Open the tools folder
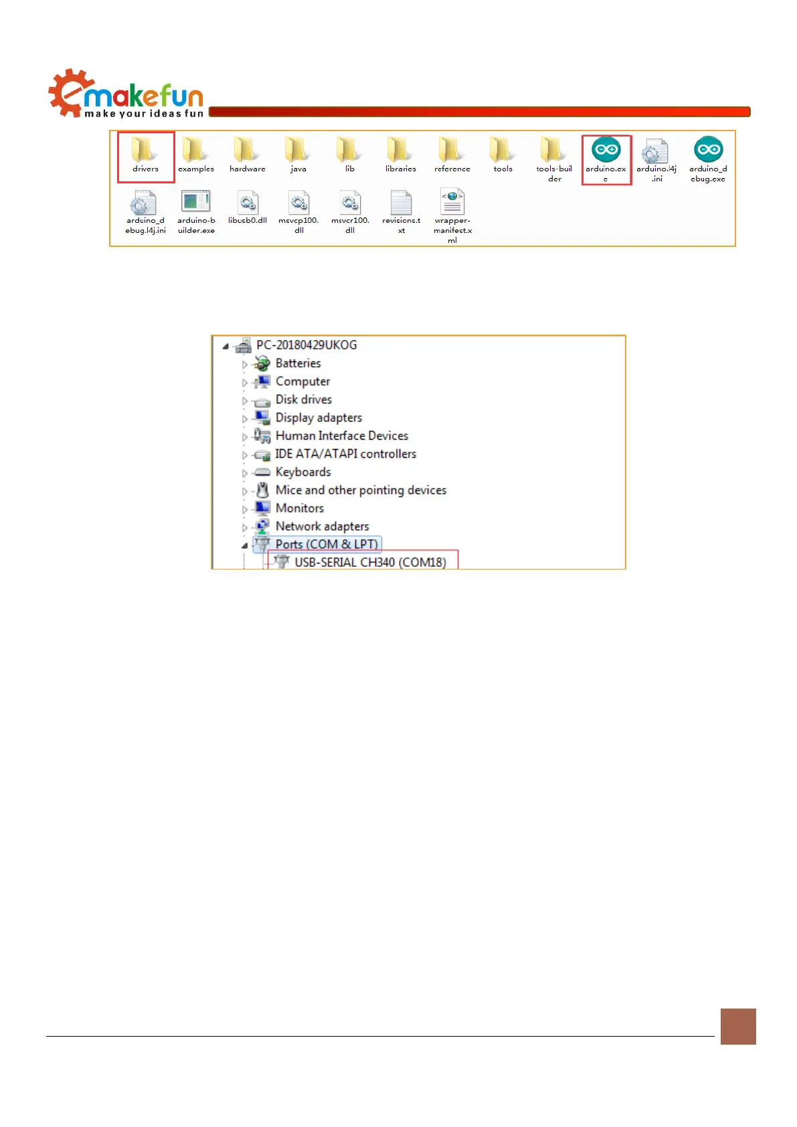This screenshot has height=1127, width=797. pyautogui.click(x=503, y=155)
